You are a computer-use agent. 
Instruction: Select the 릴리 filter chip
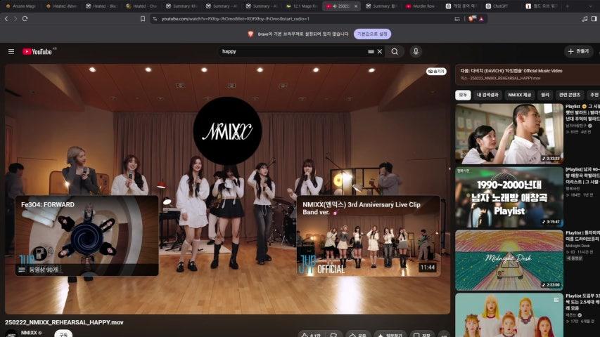545,95
